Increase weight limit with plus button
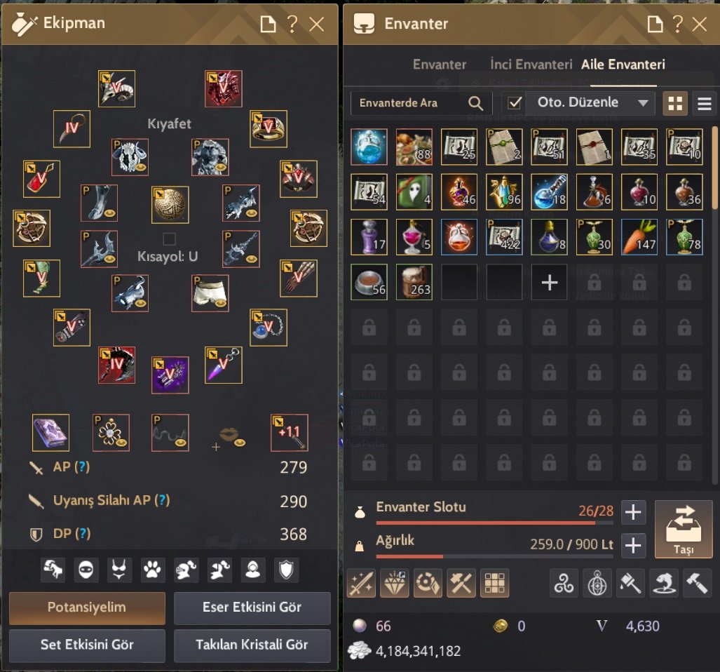 tap(633, 545)
